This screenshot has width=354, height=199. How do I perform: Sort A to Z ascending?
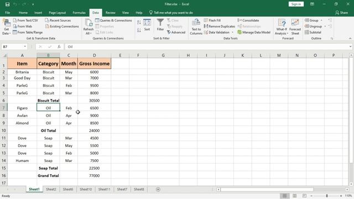point(139,22)
